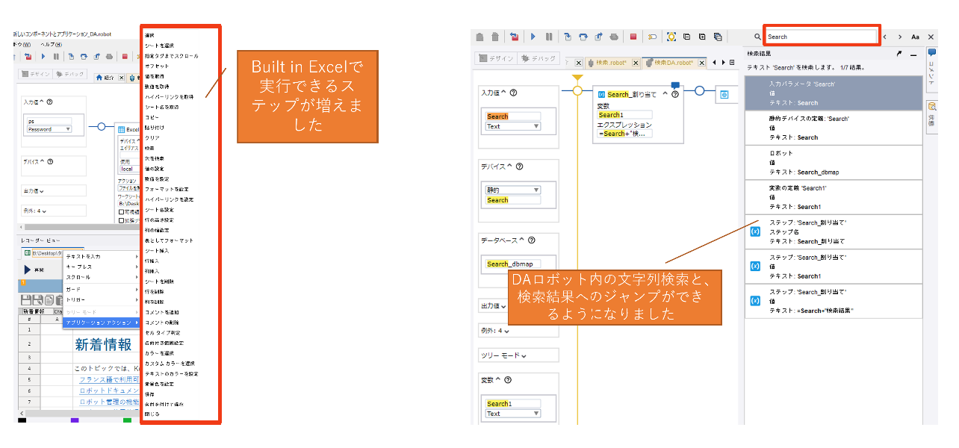Click the play button in left window toolbar
Viewport: 959px width, 448px height.
(x=43, y=56)
